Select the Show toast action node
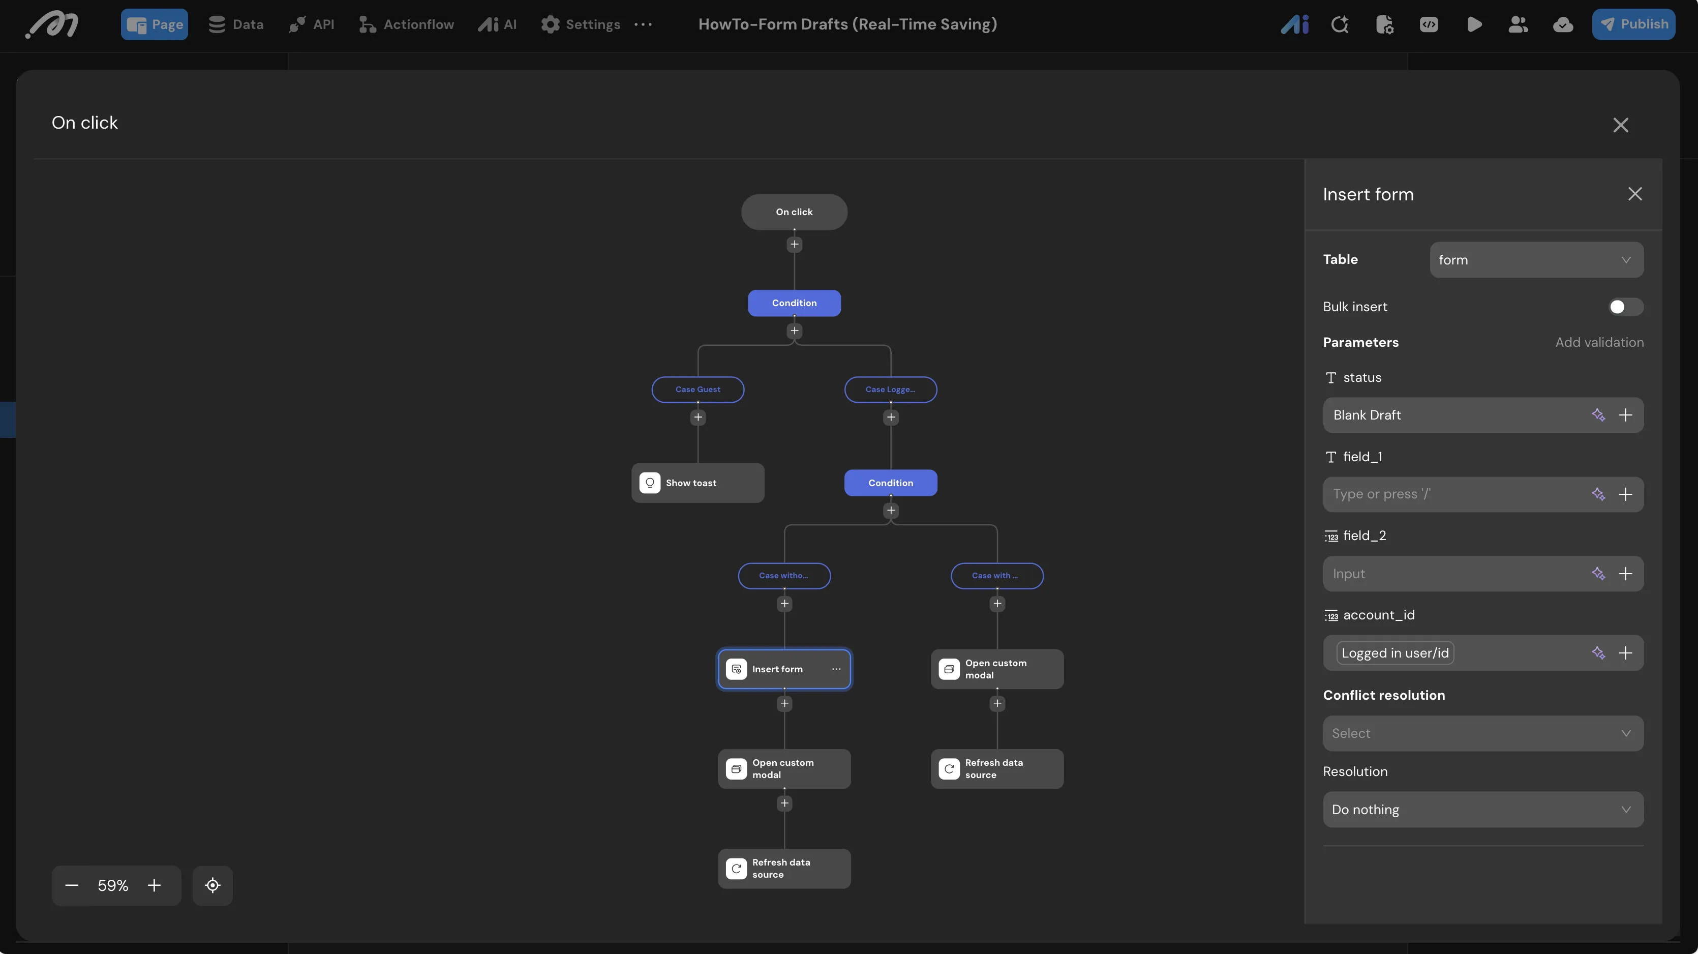Image resolution: width=1698 pixels, height=954 pixels. [698, 483]
